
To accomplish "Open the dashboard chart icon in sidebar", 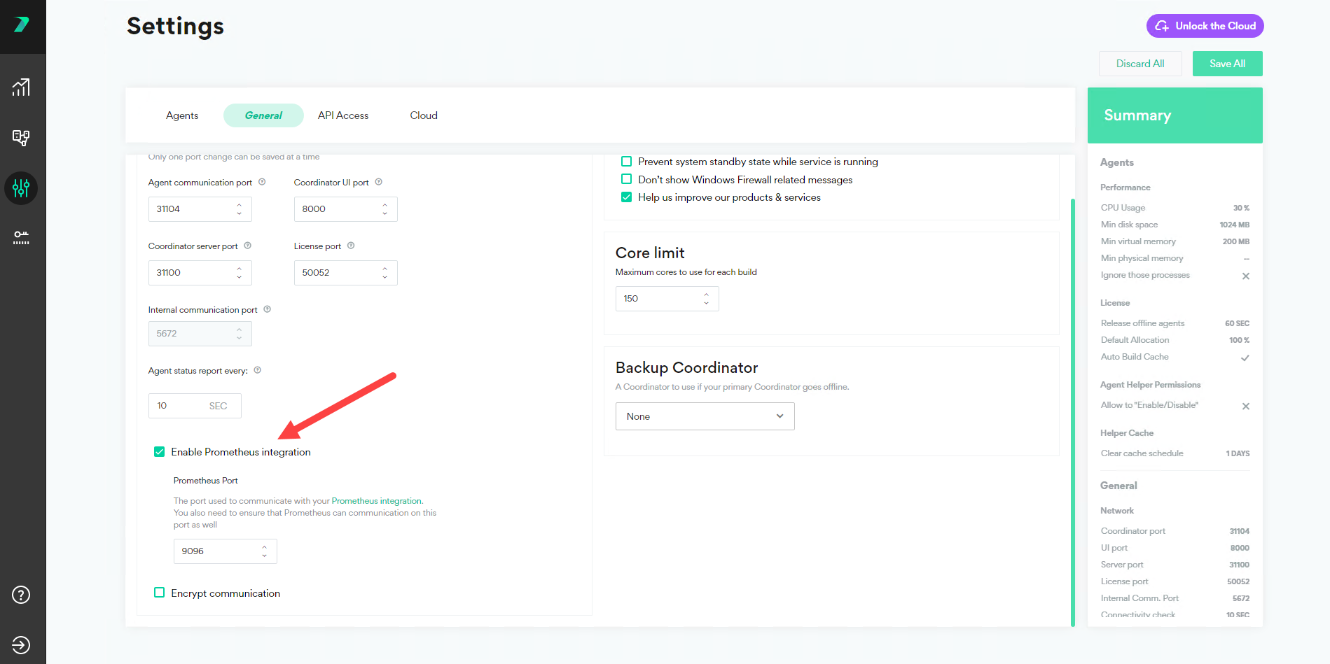I will point(21,87).
